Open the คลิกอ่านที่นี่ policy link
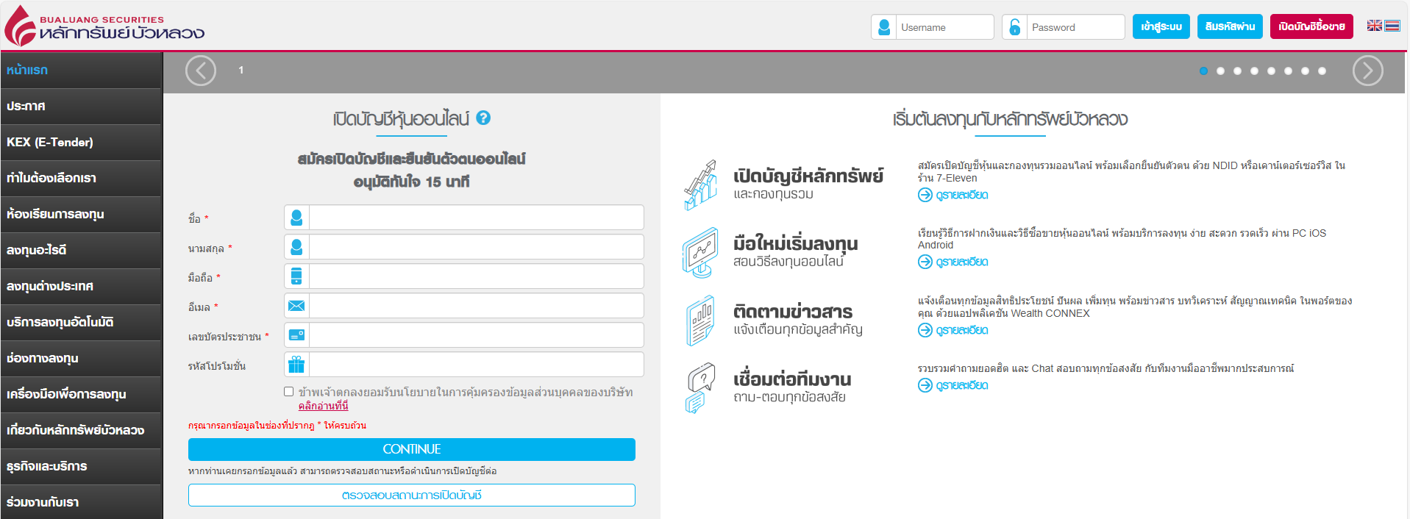Screen dimensions: 1410x519 point(324,406)
